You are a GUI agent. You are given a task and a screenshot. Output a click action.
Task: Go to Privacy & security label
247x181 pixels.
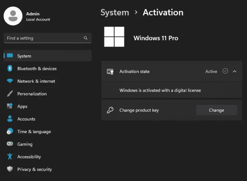(34, 169)
